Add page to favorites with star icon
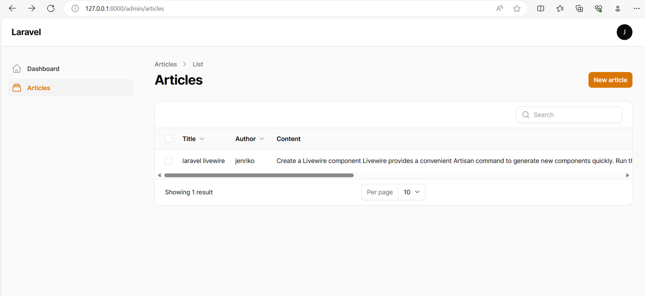The width and height of the screenshot is (645, 296). coord(517,9)
